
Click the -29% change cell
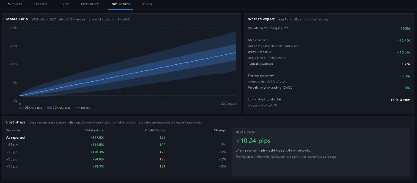click(222, 166)
